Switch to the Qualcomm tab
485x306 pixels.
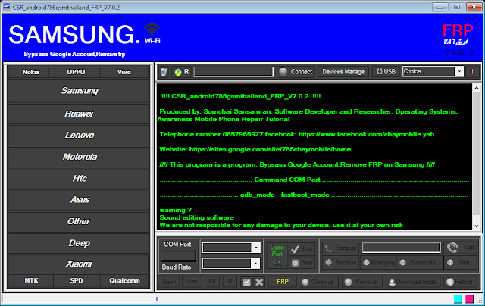tap(124, 281)
